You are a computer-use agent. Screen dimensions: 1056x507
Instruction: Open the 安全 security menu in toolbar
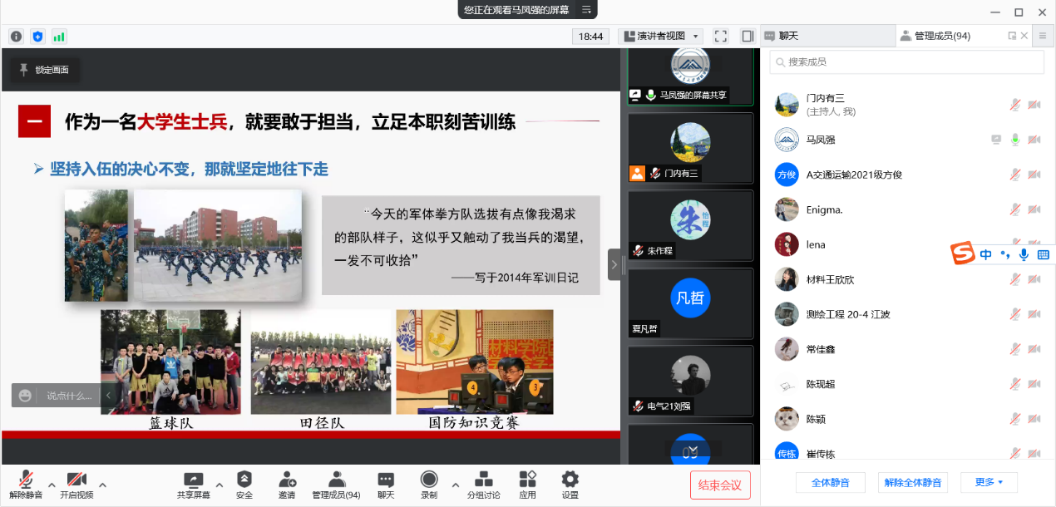coord(244,485)
